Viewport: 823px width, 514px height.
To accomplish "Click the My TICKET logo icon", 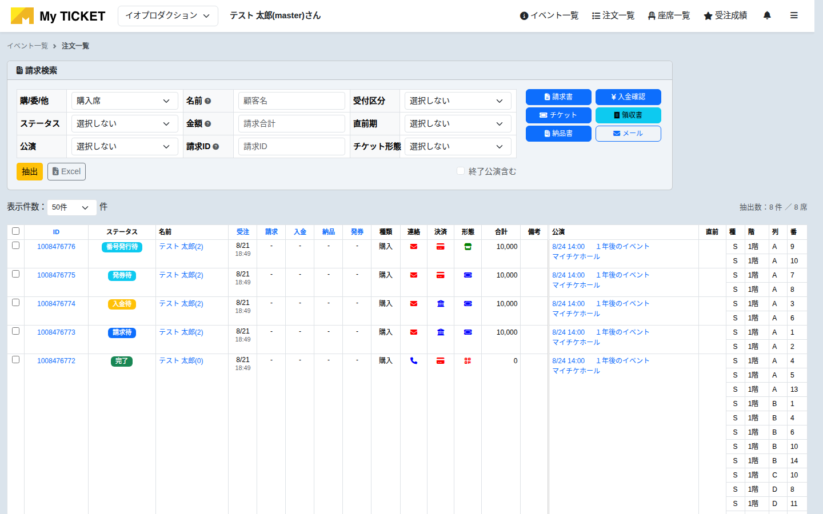I will coord(22,16).
